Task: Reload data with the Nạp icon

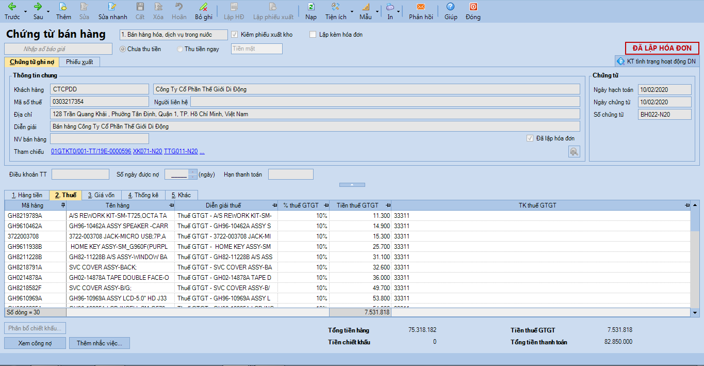Action: coord(311,11)
